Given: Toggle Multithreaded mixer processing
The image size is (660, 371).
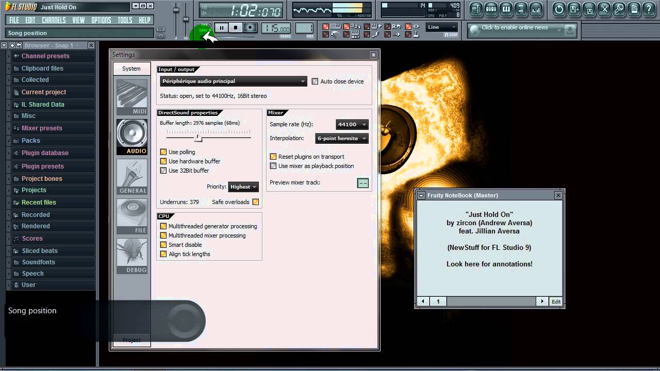Looking at the screenshot, I should coord(163,235).
